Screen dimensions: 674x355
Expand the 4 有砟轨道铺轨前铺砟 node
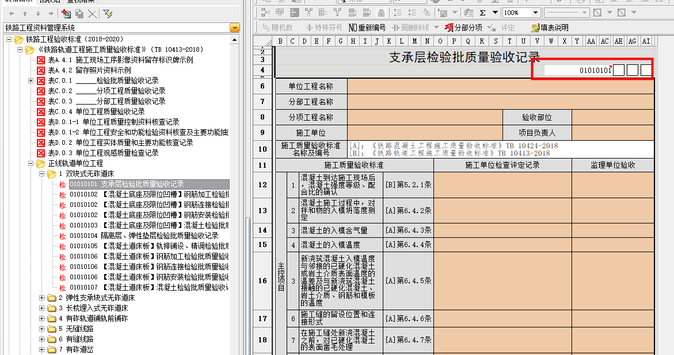click(x=41, y=318)
